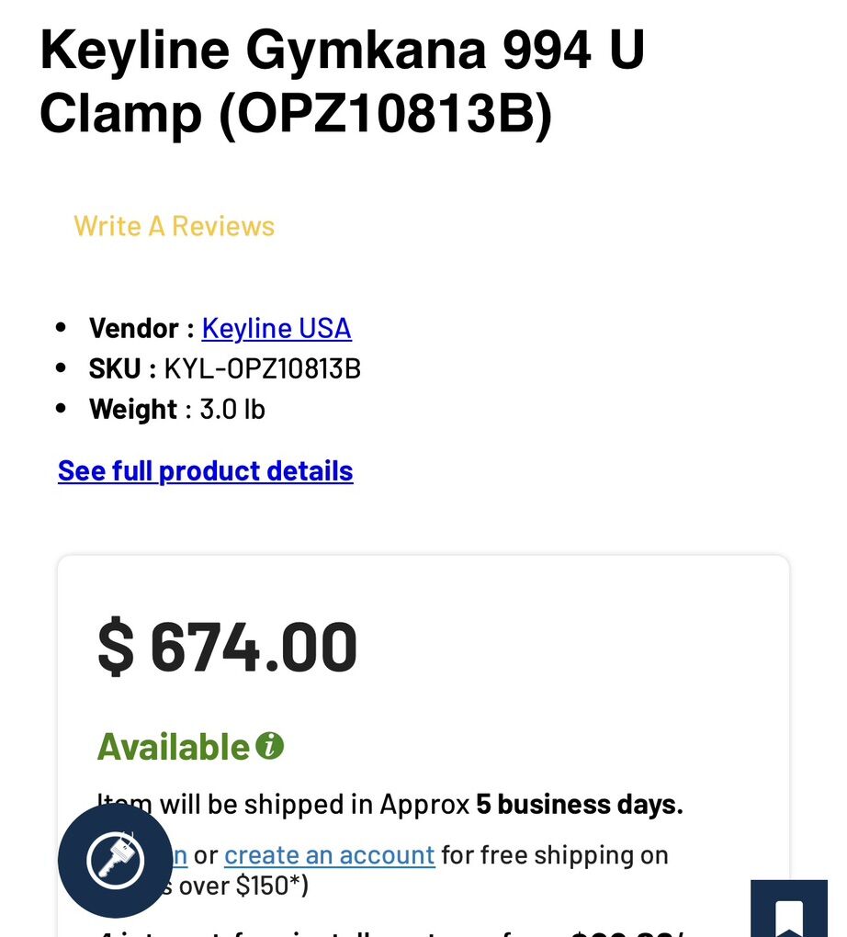This screenshot has width=847, height=937.
Task: Click the Keyline Gymkana 994 product title
Action: [342, 82]
